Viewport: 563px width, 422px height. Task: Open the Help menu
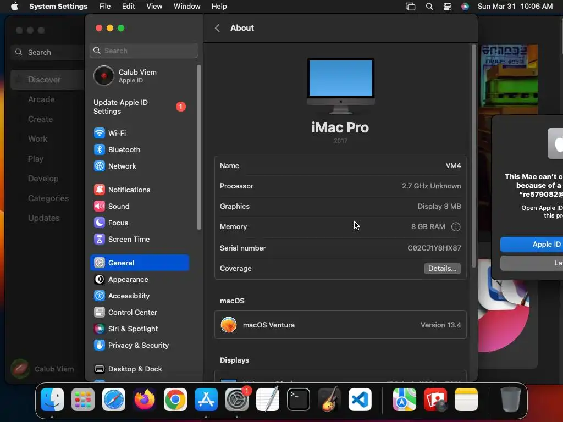coord(219,7)
